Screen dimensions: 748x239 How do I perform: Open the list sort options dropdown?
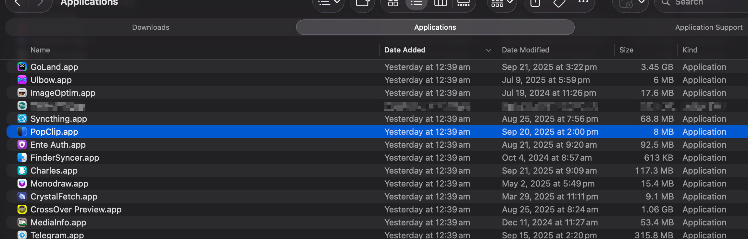pos(329,3)
